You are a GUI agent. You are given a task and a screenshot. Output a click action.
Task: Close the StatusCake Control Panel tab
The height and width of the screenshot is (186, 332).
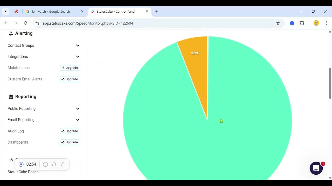point(147,11)
